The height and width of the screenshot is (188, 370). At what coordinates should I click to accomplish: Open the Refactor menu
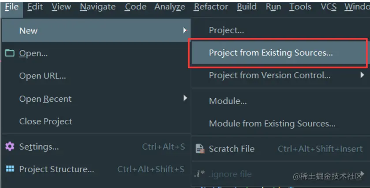[x=211, y=7]
